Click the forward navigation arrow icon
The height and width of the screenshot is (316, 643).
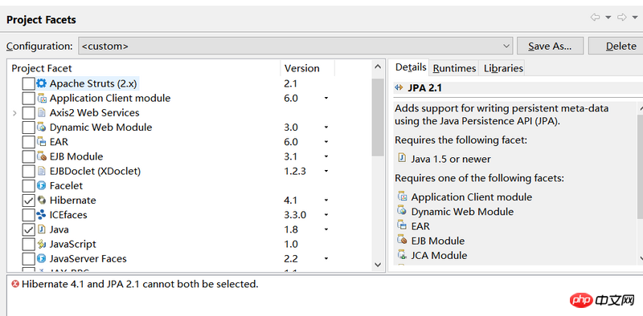click(622, 17)
